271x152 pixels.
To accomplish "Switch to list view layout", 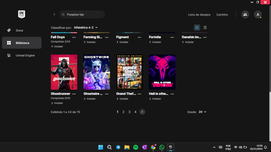I will (205, 27).
